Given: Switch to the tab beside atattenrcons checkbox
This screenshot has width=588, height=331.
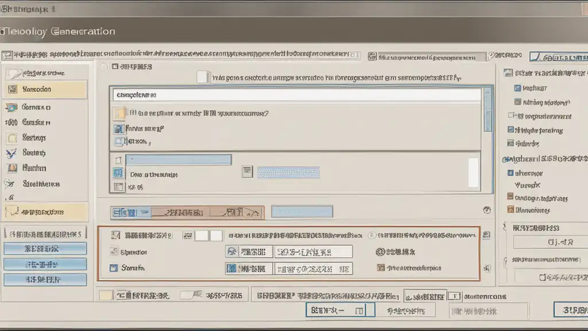Looking at the screenshot, I should pos(425,297).
